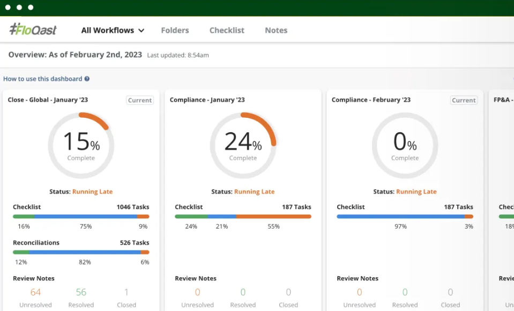Click Current badge on Close Global card
The height and width of the screenshot is (311, 514).
point(140,100)
